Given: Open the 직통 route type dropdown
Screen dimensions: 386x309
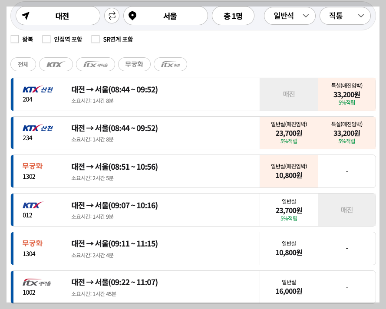Looking at the screenshot, I should pyautogui.click(x=345, y=16).
